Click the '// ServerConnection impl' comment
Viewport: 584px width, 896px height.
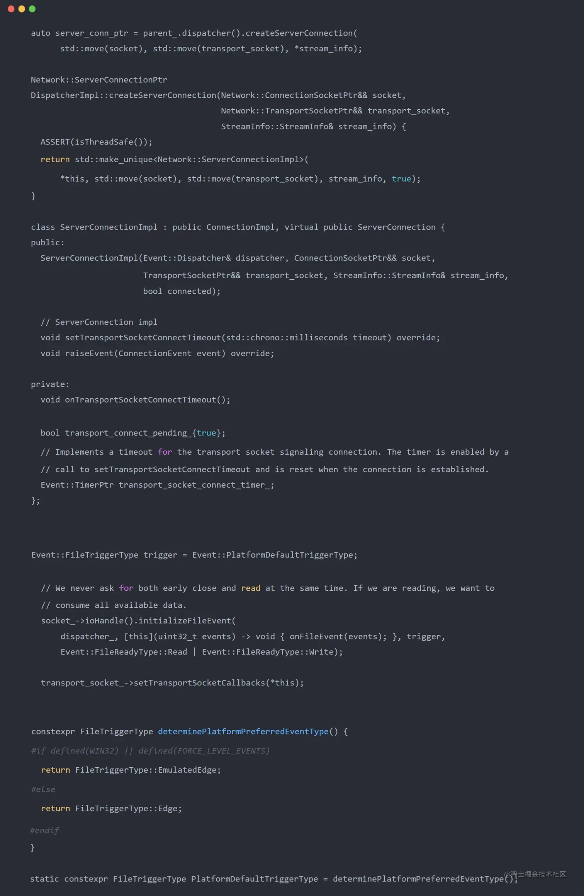pos(99,322)
